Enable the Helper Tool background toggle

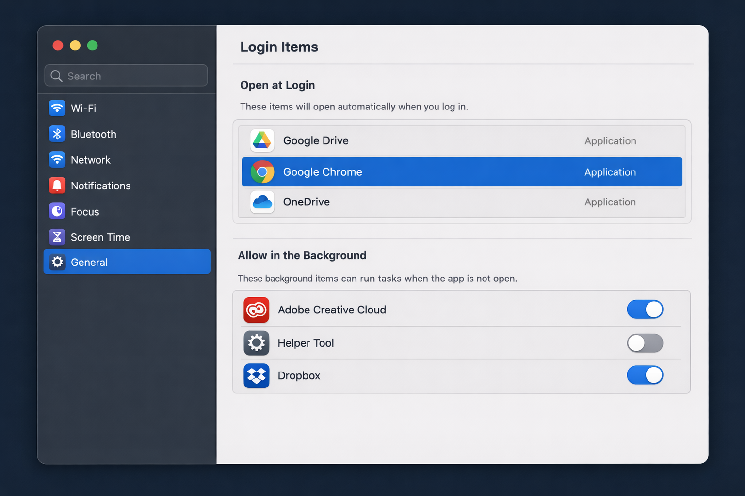click(645, 343)
